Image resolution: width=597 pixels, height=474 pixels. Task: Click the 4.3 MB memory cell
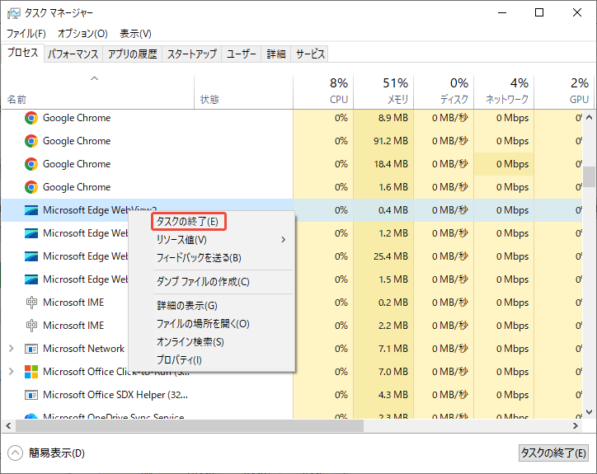(x=383, y=395)
